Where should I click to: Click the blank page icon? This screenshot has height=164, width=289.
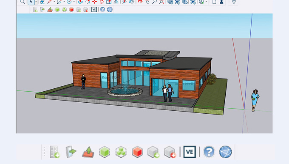pyautogui.click(x=214, y=2)
